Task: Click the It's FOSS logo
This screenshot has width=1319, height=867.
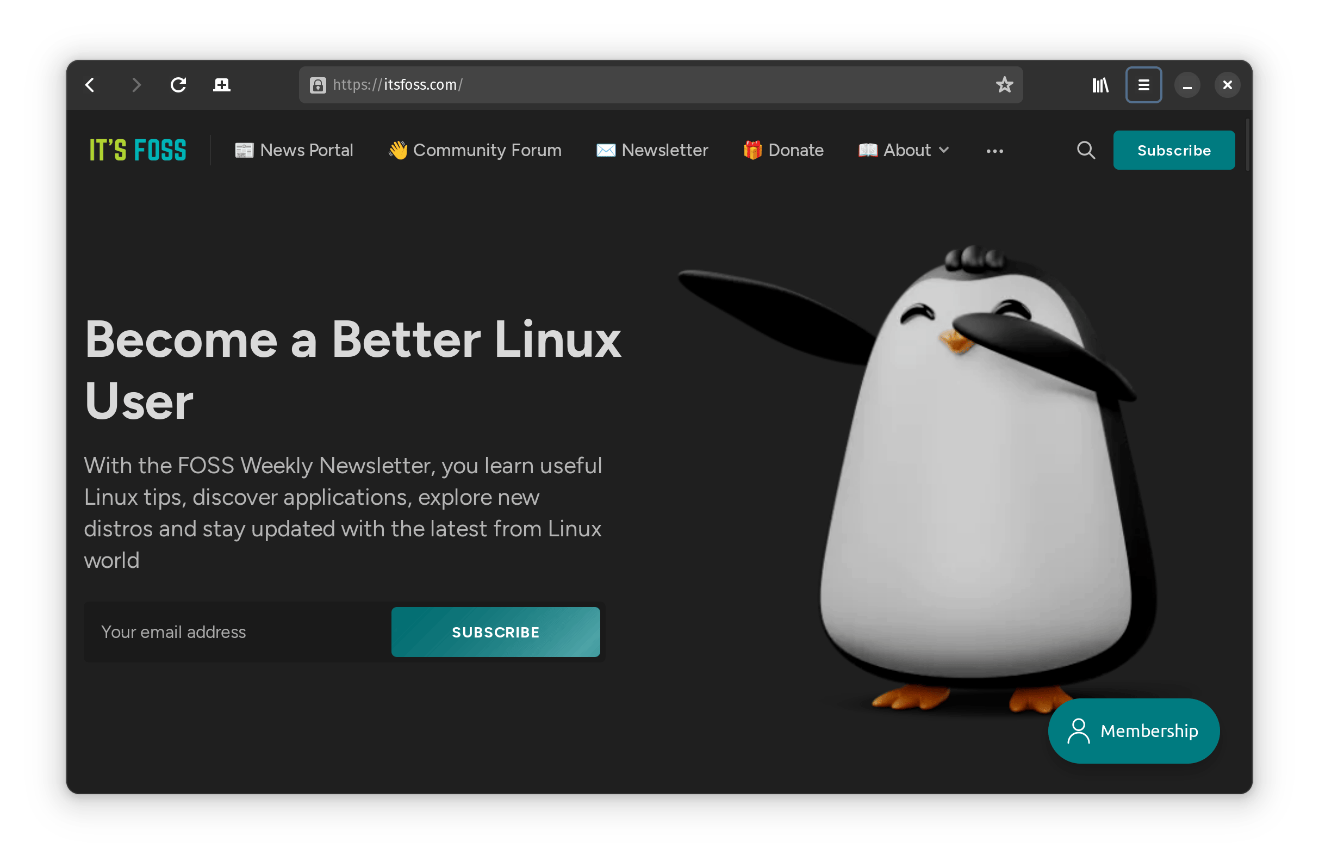Action: click(138, 150)
